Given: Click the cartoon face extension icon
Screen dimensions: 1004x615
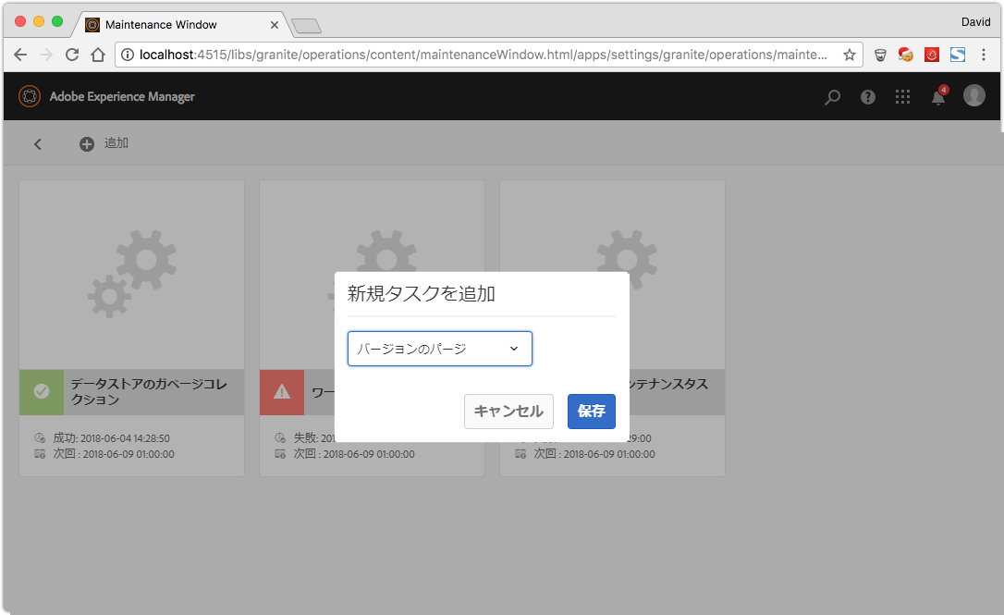Looking at the screenshot, I should tap(905, 55).
